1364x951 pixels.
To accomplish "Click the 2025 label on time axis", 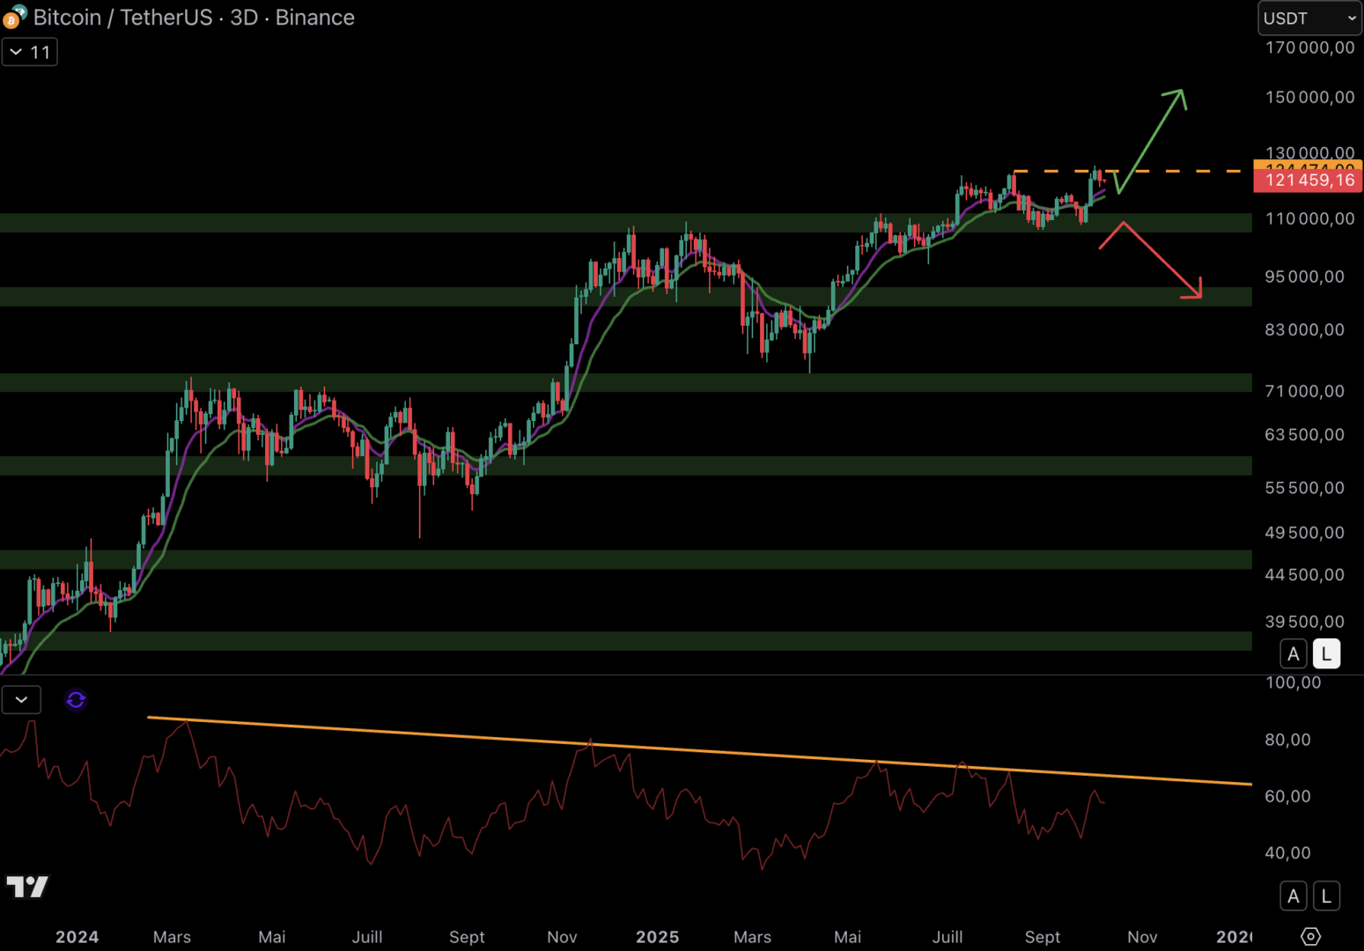I will click(x=657, y=937).
